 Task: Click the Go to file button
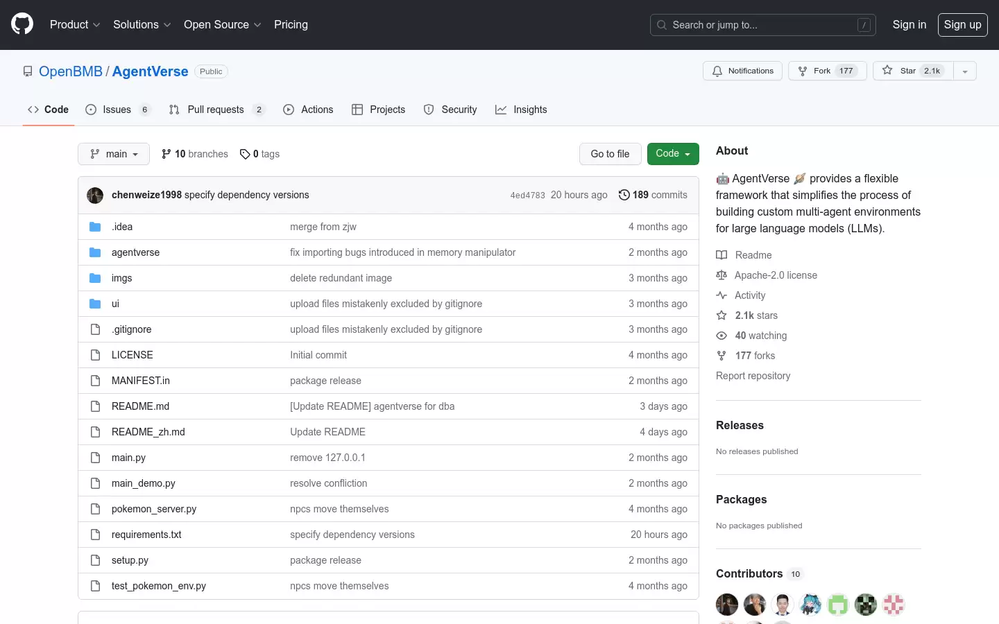(x=610, y=154)
